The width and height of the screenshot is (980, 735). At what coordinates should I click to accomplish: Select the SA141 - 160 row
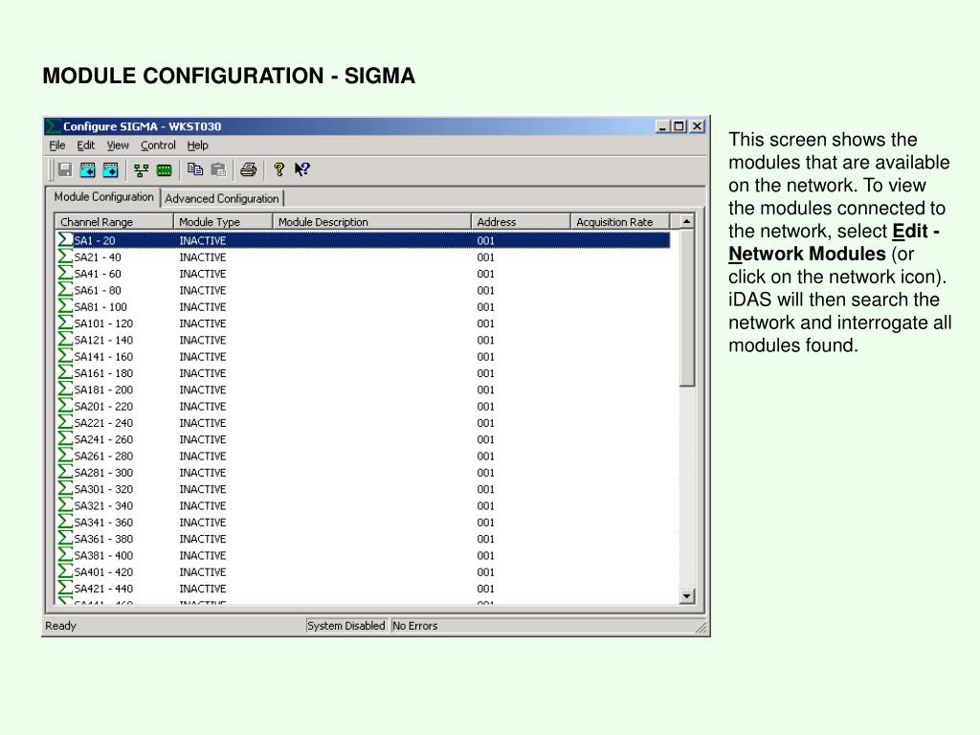click(x=363, y=356)
